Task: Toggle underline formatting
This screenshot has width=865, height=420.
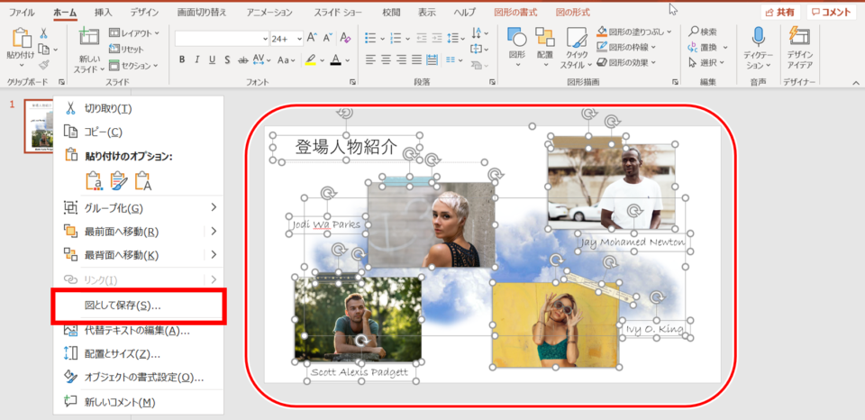Action: click(x=212, y=60)
